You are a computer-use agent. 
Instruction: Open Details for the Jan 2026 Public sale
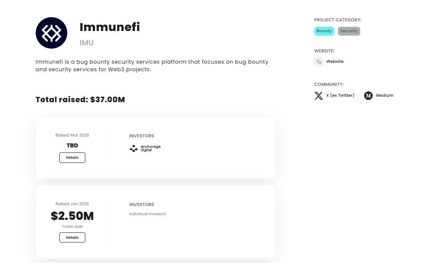point(72,237)
